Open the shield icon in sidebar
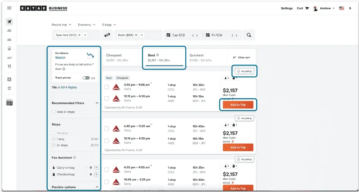This screenshot has height=192, width=359. click(x=9, y=88)
